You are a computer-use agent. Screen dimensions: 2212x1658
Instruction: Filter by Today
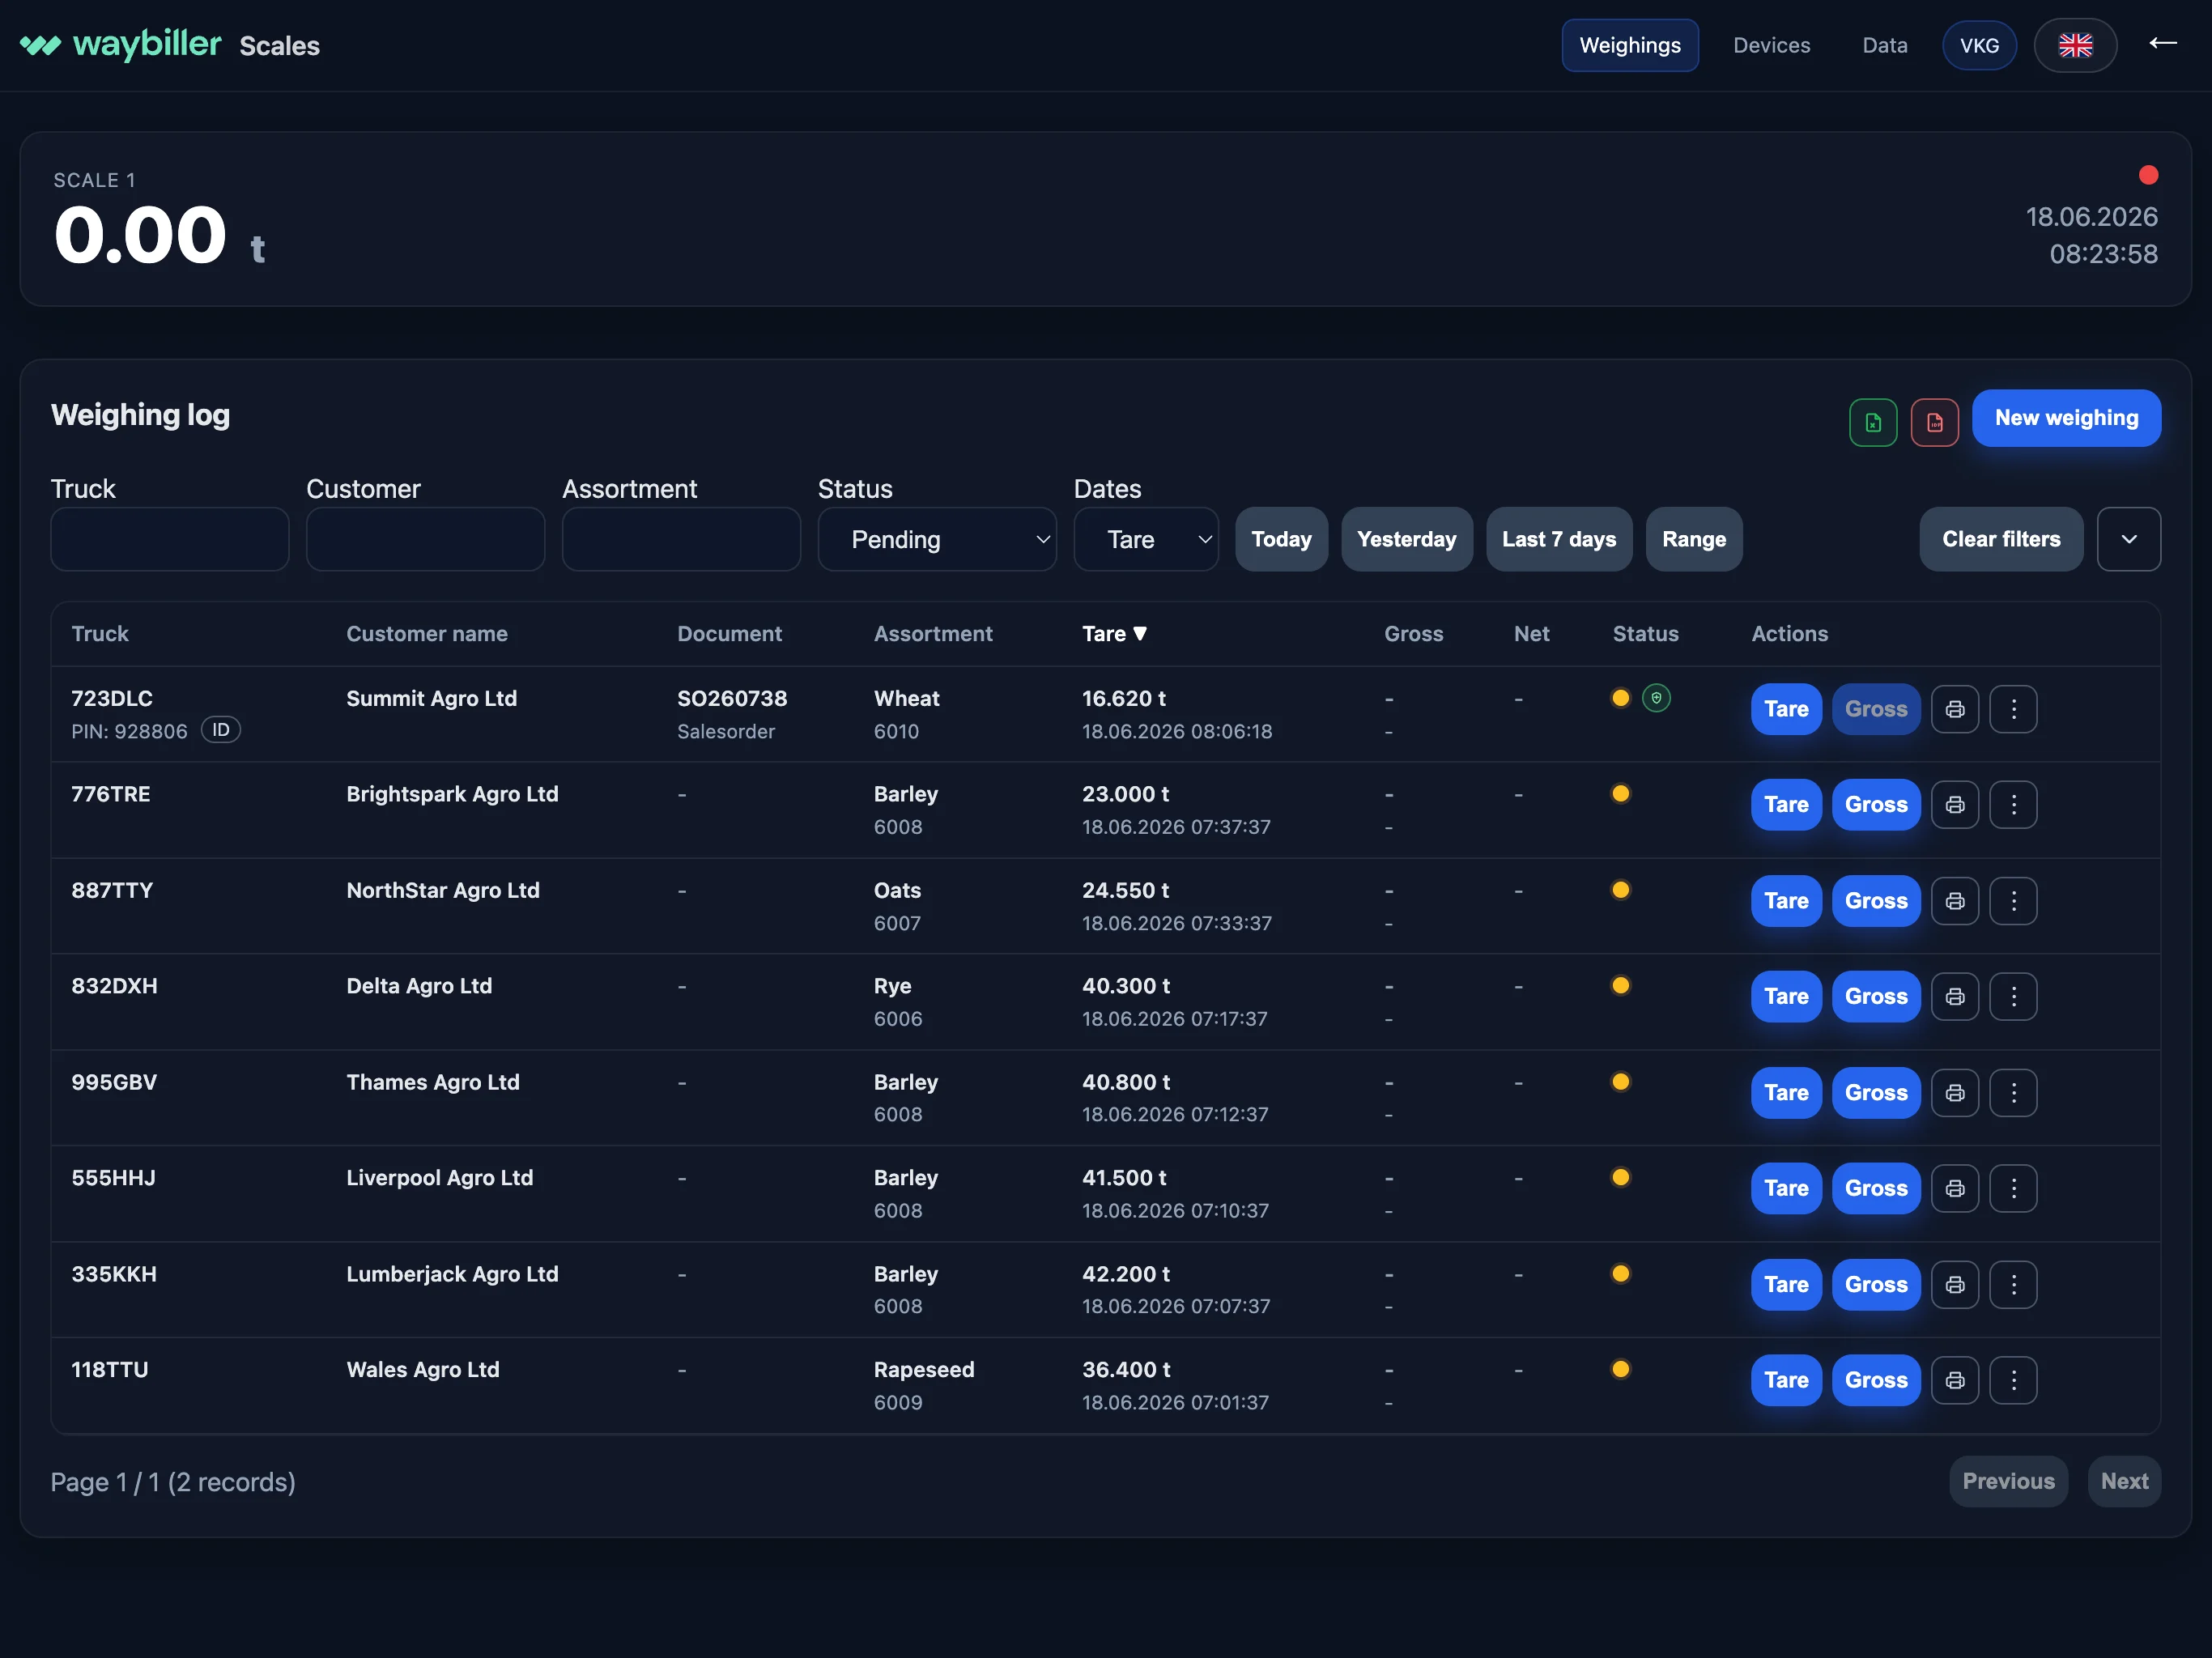click(1281, 540)
